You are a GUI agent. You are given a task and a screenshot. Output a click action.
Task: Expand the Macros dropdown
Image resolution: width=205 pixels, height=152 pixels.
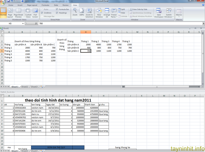pos(179,14)
